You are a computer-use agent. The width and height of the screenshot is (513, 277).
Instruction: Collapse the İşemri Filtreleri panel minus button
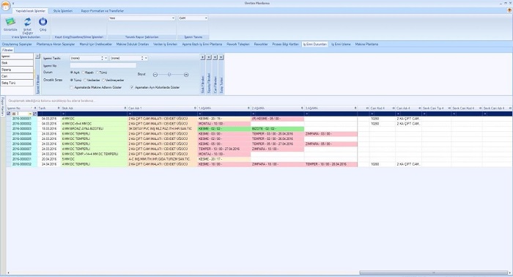coord(37,56)
